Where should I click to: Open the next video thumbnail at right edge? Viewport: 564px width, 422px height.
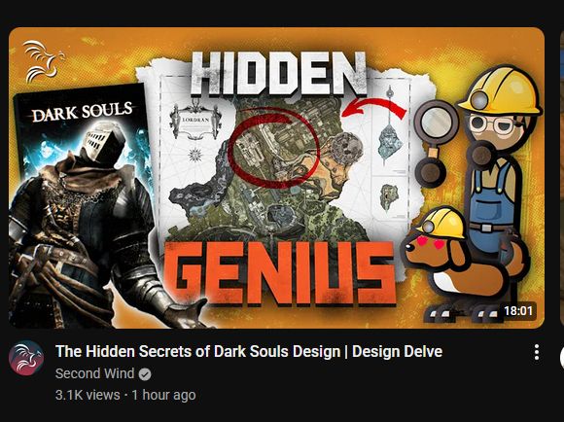(x=562, y=176)
